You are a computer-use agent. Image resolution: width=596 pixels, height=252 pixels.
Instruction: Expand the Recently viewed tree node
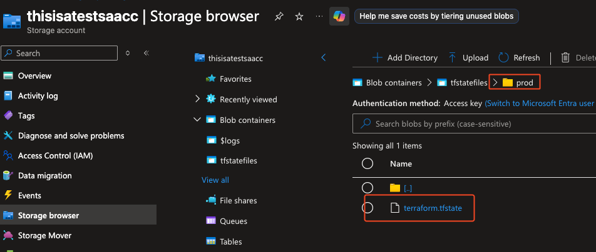197,99
